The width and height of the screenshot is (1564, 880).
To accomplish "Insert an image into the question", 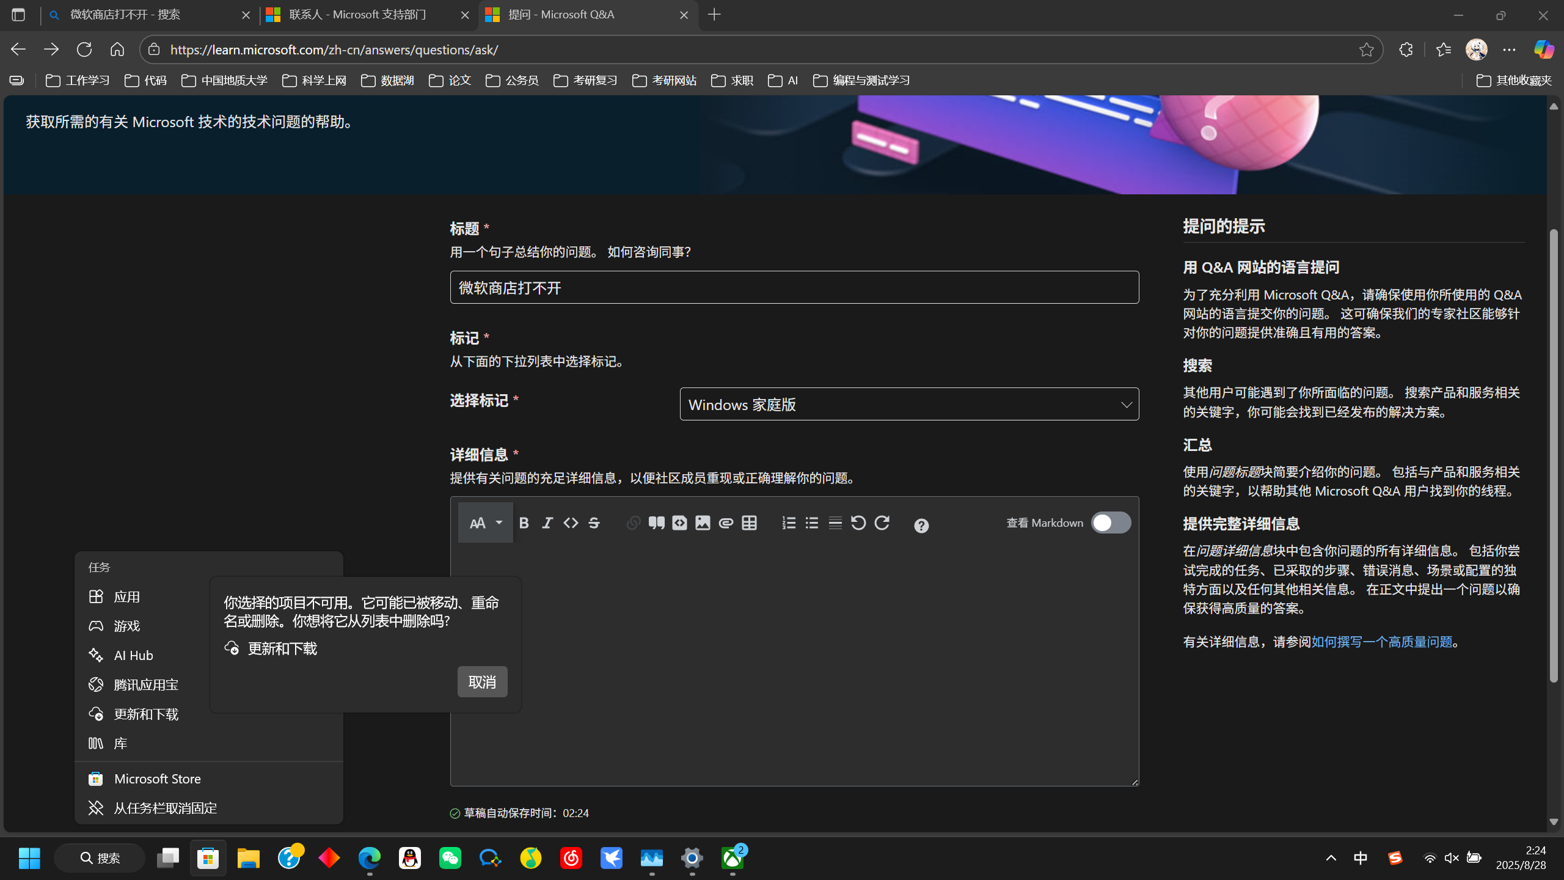I will tap(703, 523).
